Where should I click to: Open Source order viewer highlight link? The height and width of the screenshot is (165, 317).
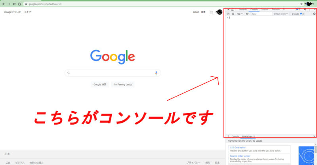coord(240,156)
